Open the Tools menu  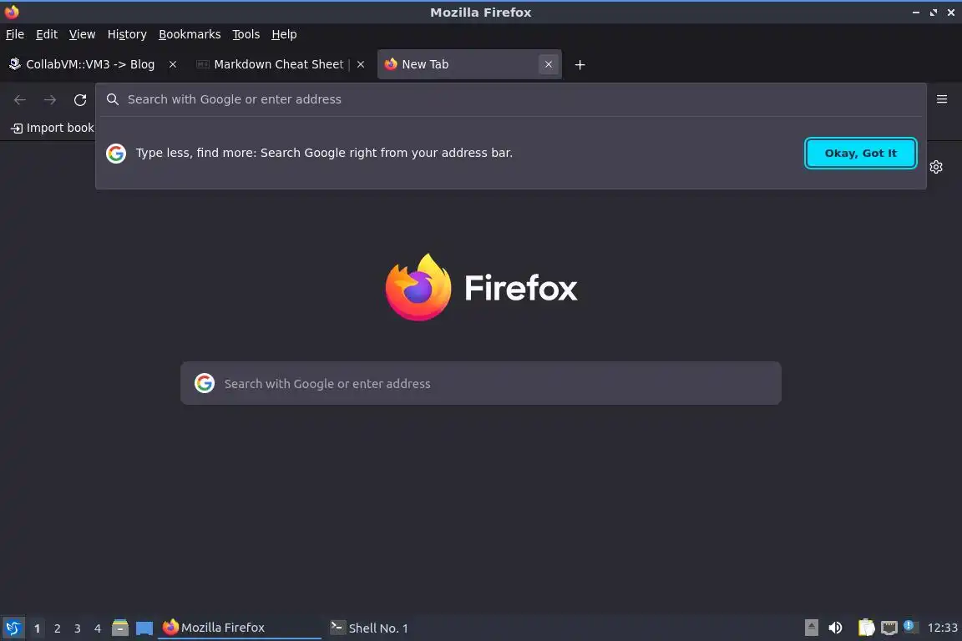(x=246, y=34)
